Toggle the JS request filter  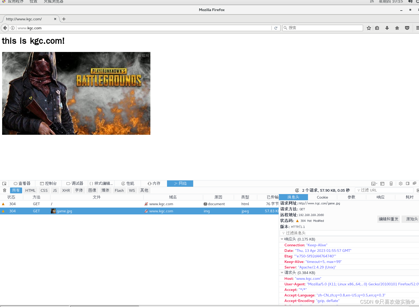pyautogui.click(x=55, y=190)
